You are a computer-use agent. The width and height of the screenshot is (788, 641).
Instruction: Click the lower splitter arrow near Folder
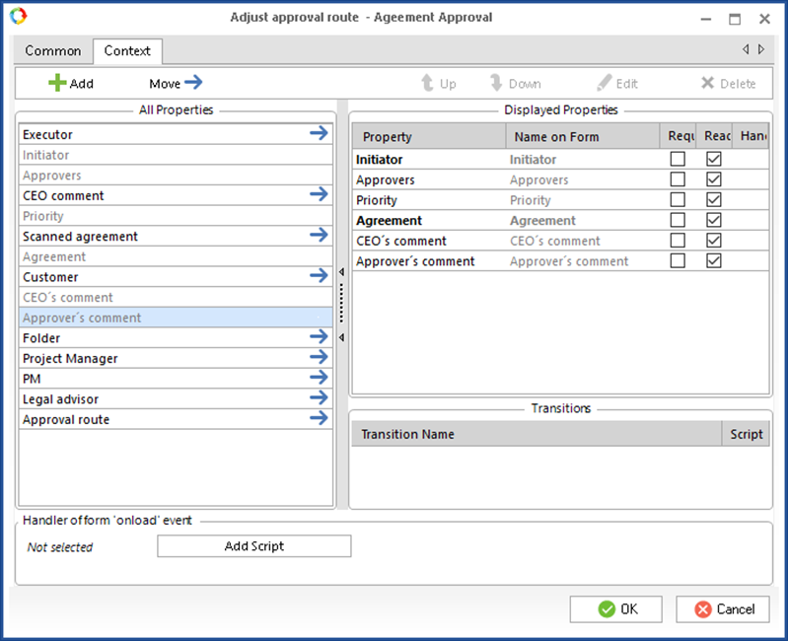pos(341,337)
